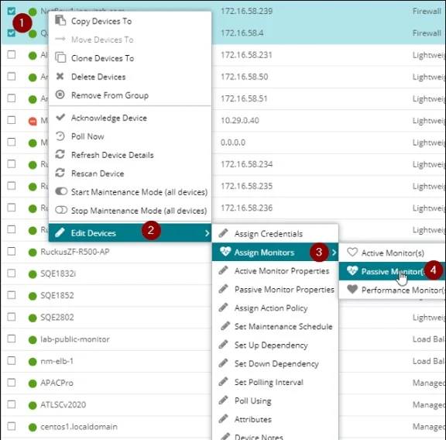Select Set Polling Interval option
446x440 pixels.
pyautogui.click(x=276, y=382)
